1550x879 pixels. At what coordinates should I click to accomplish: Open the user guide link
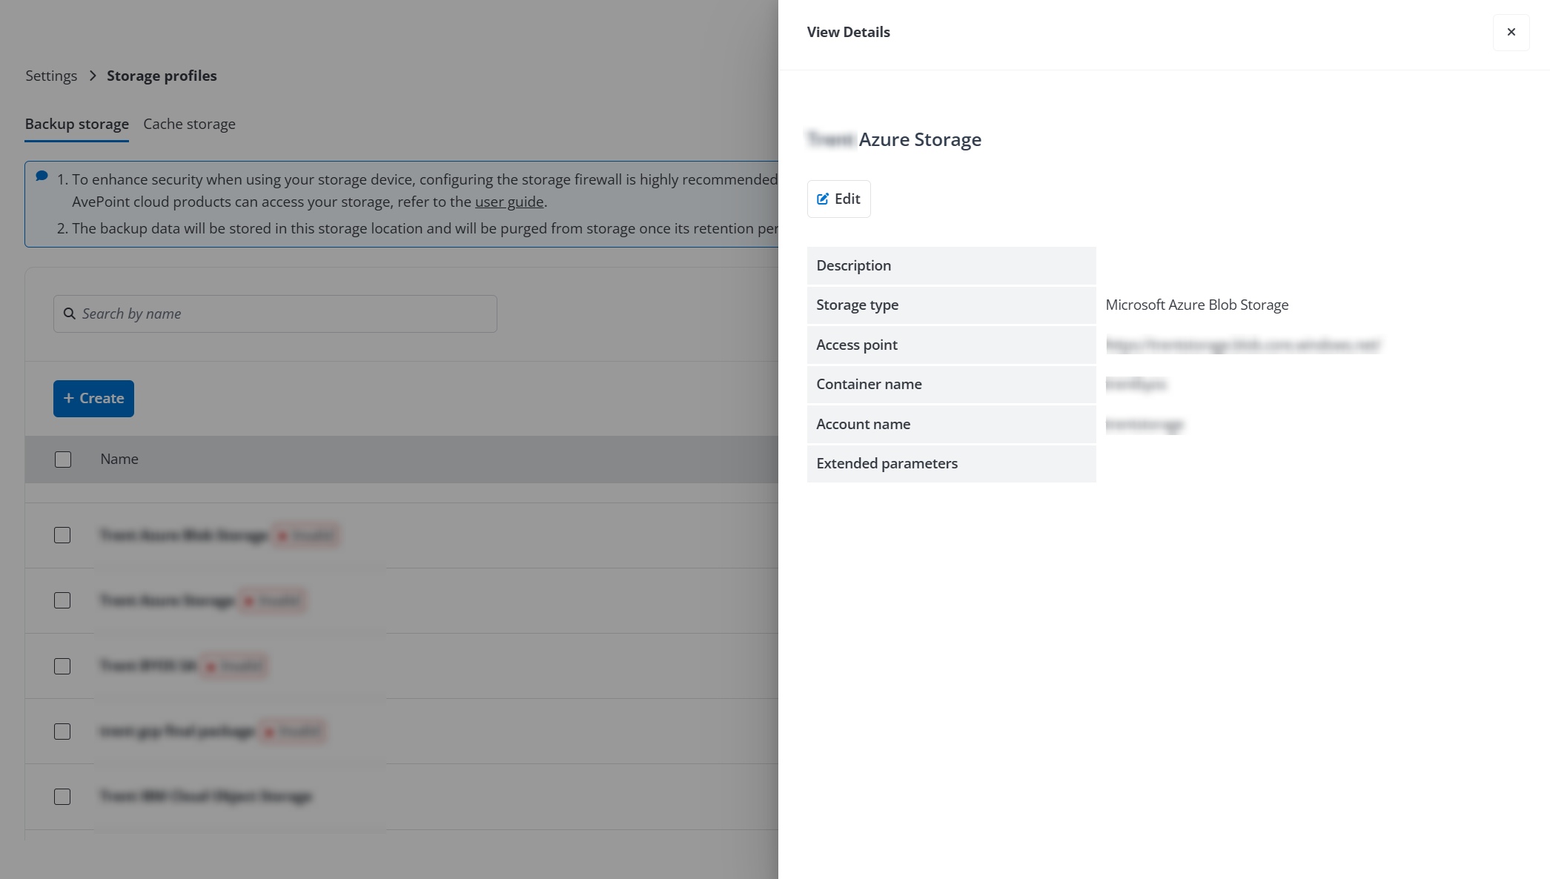pyautogui.click(x=509, y=202)
